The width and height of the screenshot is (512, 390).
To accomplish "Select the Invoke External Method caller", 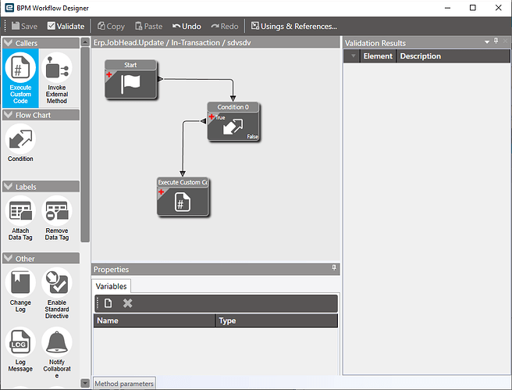I will click(x=57, y=78).
